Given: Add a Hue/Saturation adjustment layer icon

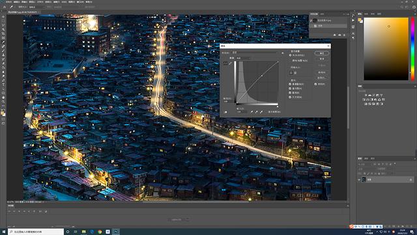Looking at the screenshot, I should click(x=364, y=100).
